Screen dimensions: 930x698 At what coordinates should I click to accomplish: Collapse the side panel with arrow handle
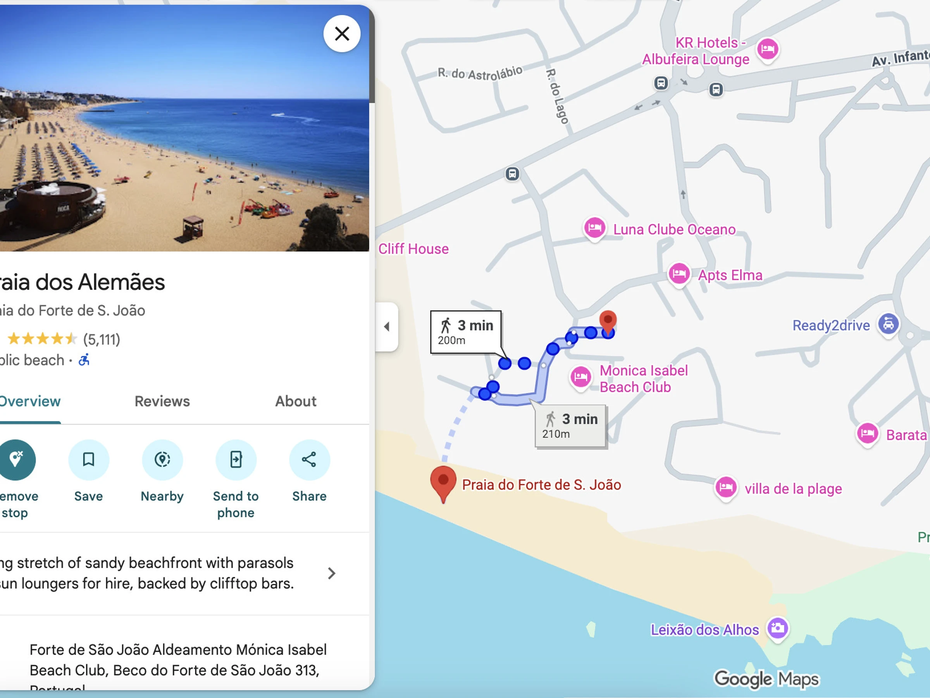coord(386,327)
